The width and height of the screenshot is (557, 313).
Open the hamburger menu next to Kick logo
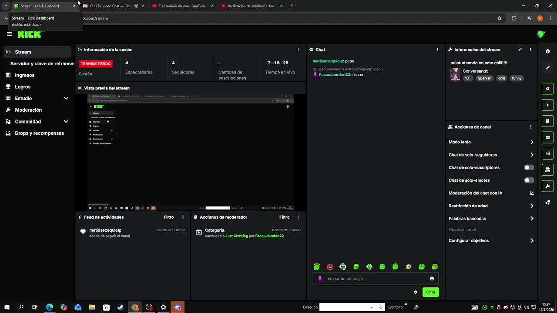9,34
